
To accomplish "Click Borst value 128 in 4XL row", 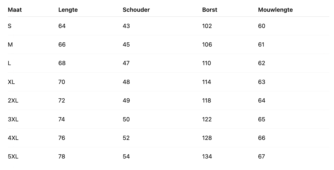I will (207, 138).
